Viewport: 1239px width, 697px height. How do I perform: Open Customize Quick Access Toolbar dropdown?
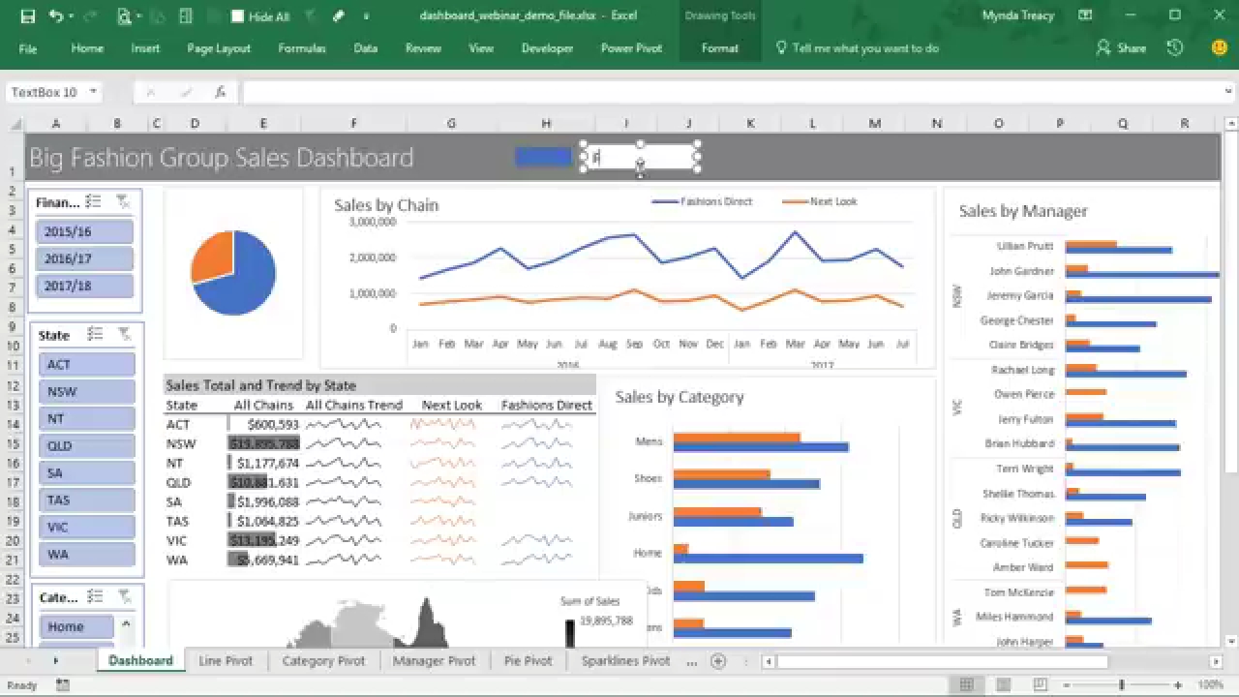(x=366, y=16)
